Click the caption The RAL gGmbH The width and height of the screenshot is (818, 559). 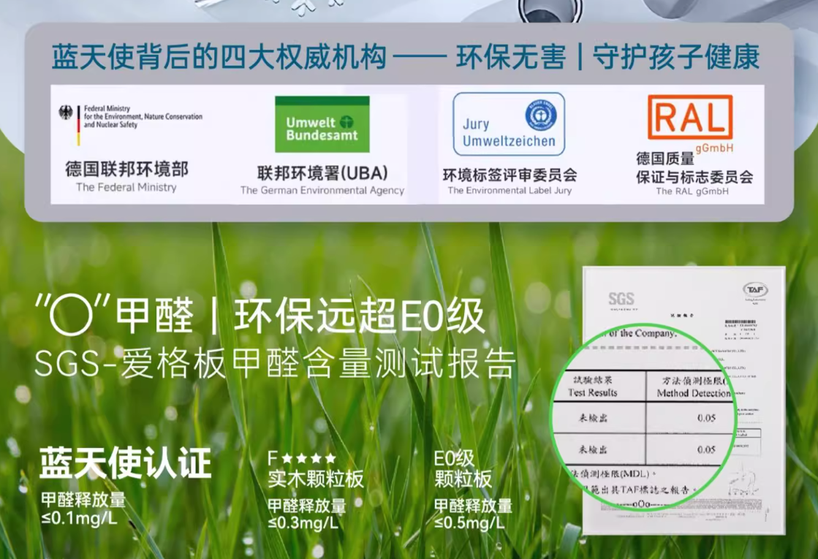click(x=692, y=191)
